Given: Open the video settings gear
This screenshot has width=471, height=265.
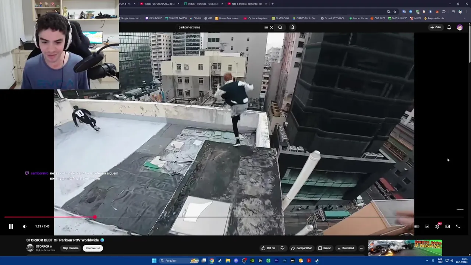Looking at the screenshot, I should tap(437, 226).
